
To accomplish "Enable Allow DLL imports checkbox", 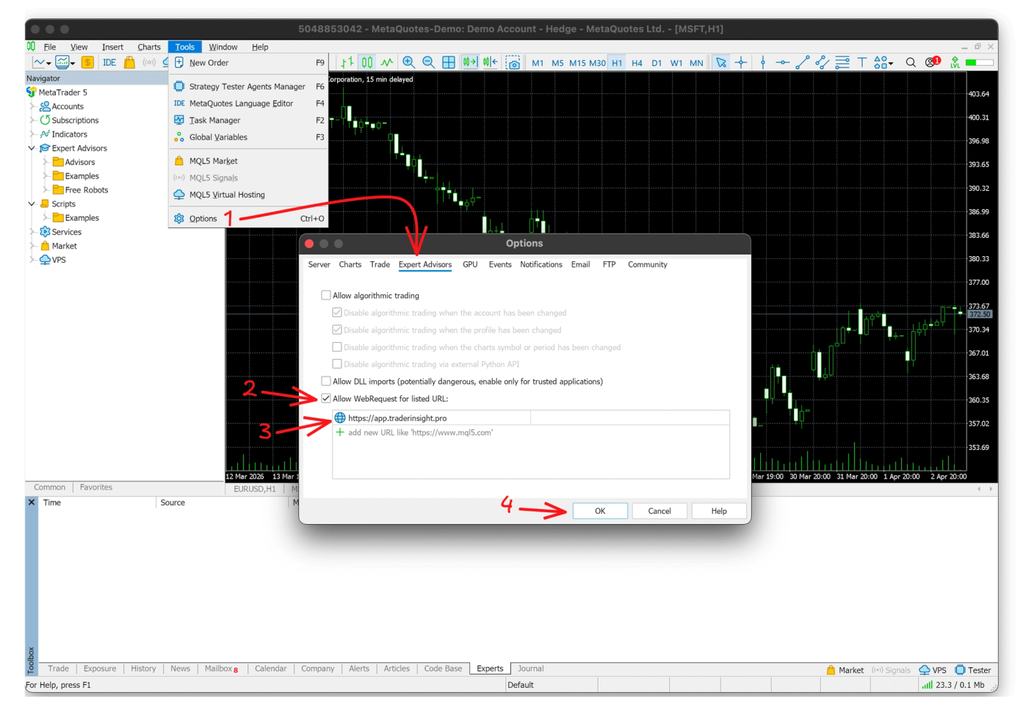I will pyautogui.click(x=326, y=381).
